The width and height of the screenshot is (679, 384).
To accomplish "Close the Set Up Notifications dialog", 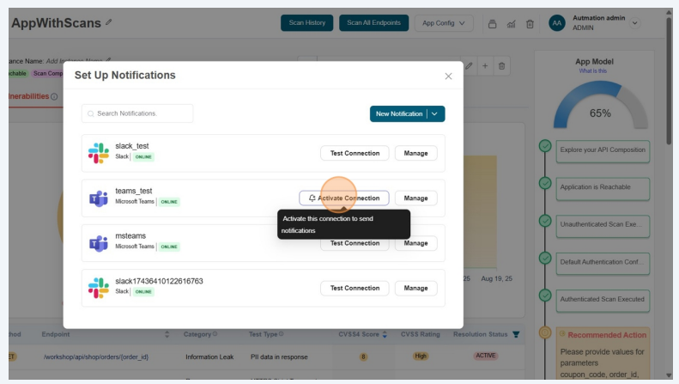I will (x=448, y=76).
